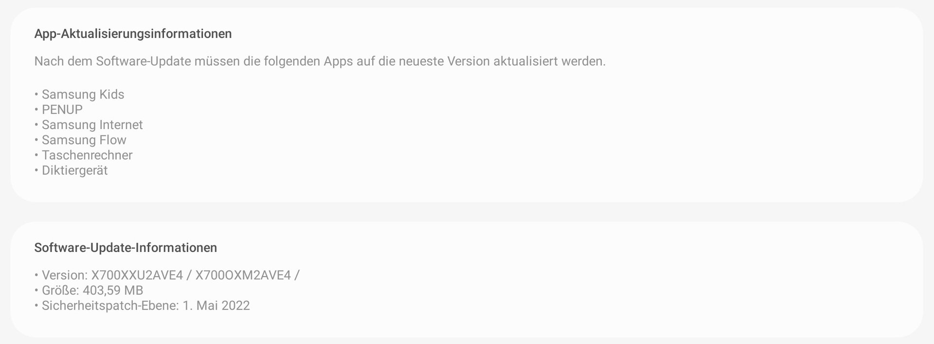Click the Größe 403,59 MB line
Viewport: 934px width, 344px height.
[x=89, y=290]
